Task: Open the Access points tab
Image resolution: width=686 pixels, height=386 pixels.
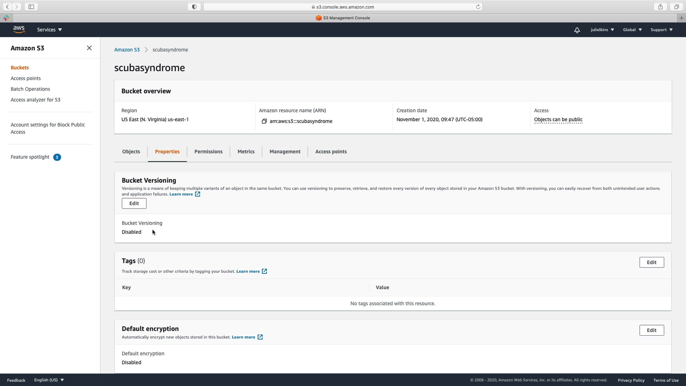Action: click(331, 151)
